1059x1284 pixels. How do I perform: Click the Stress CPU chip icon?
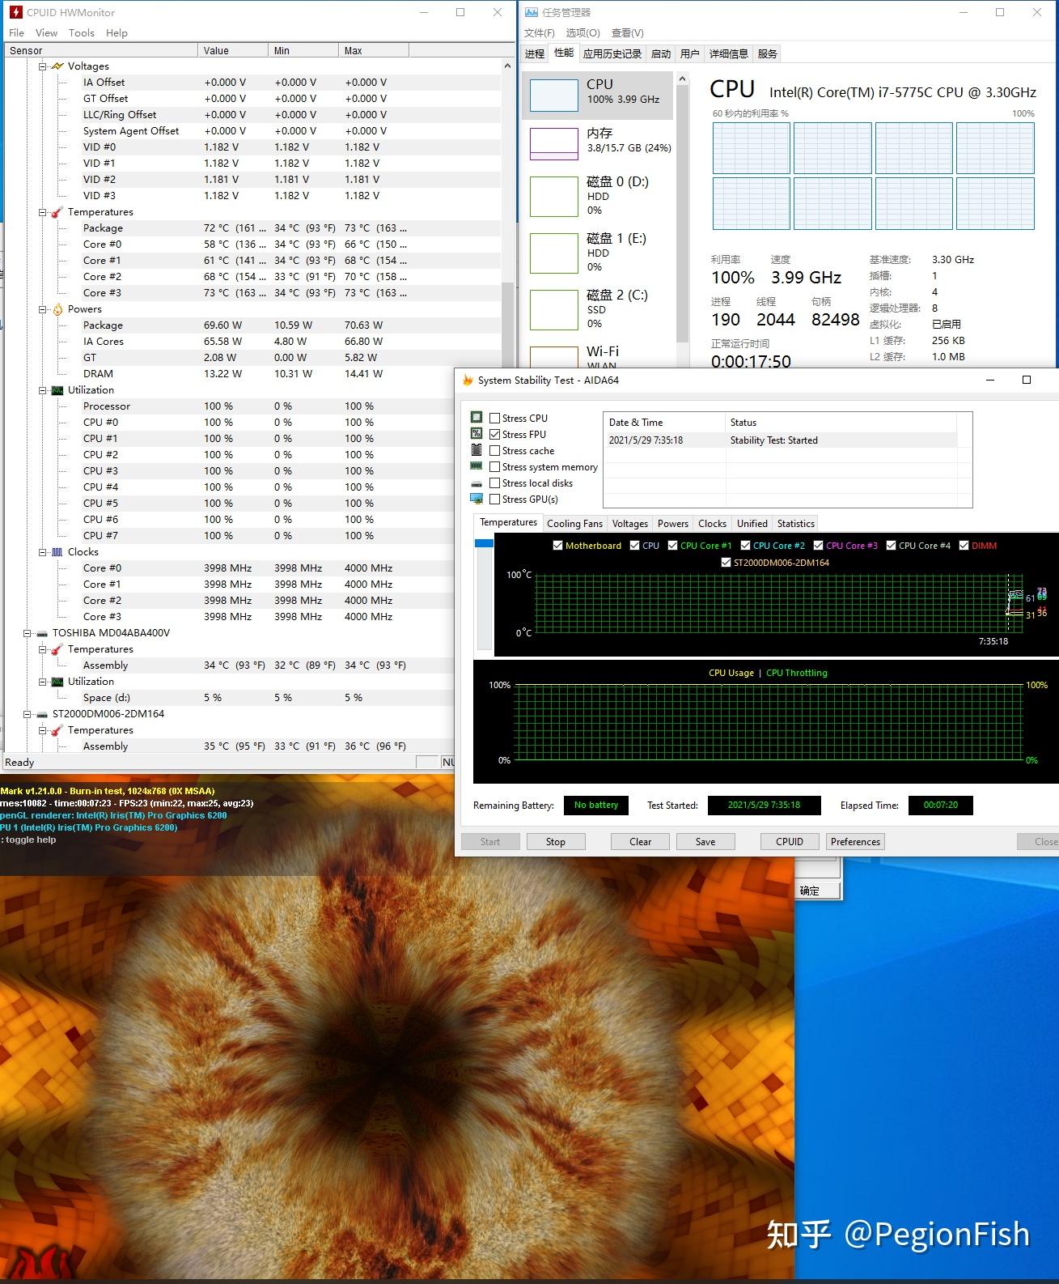tap(477, 418)
